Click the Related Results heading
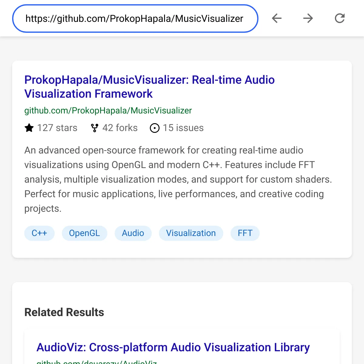Screen dimensions: 364x364 click(64, 312)
